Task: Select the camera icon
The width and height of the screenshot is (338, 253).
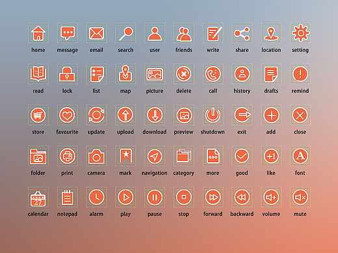Action: pos(96,156)
